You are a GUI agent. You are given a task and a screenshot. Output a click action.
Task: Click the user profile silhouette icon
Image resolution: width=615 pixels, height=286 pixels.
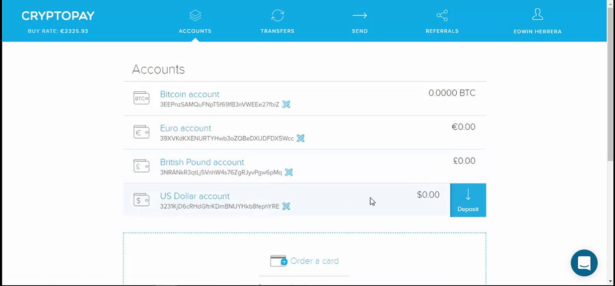(x=537, y=15)
